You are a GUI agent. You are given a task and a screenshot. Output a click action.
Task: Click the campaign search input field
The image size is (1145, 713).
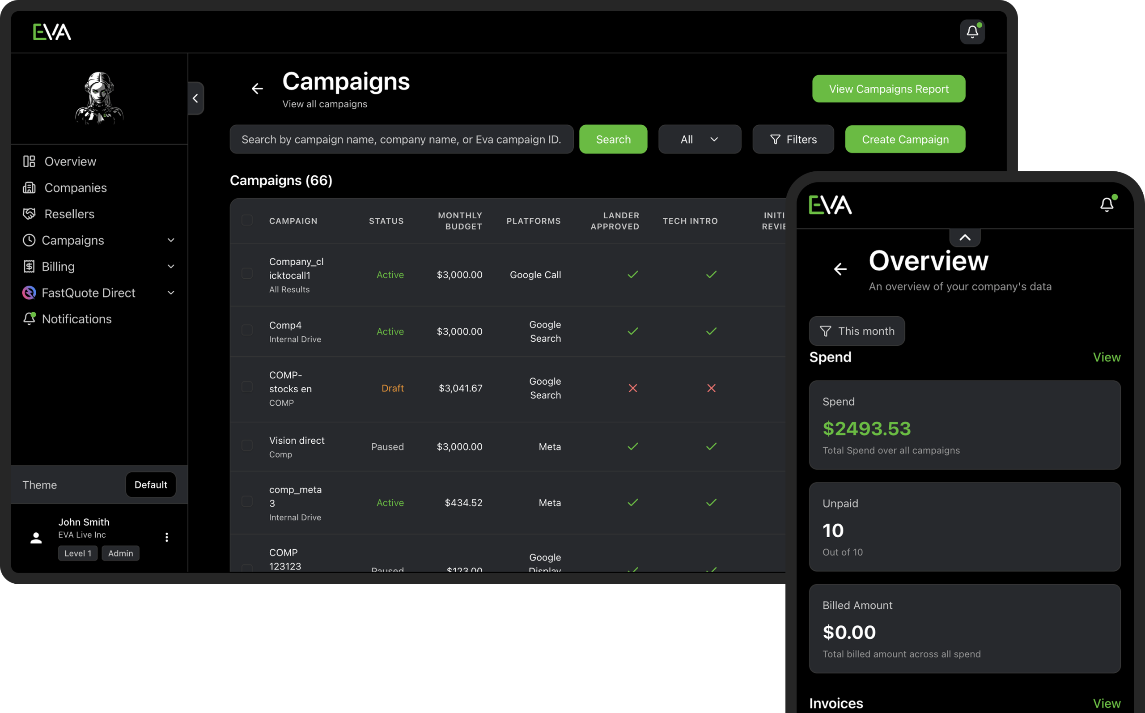tap(401, 139)
